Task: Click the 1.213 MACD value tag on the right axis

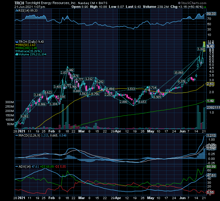Action: tap(211, 135)
